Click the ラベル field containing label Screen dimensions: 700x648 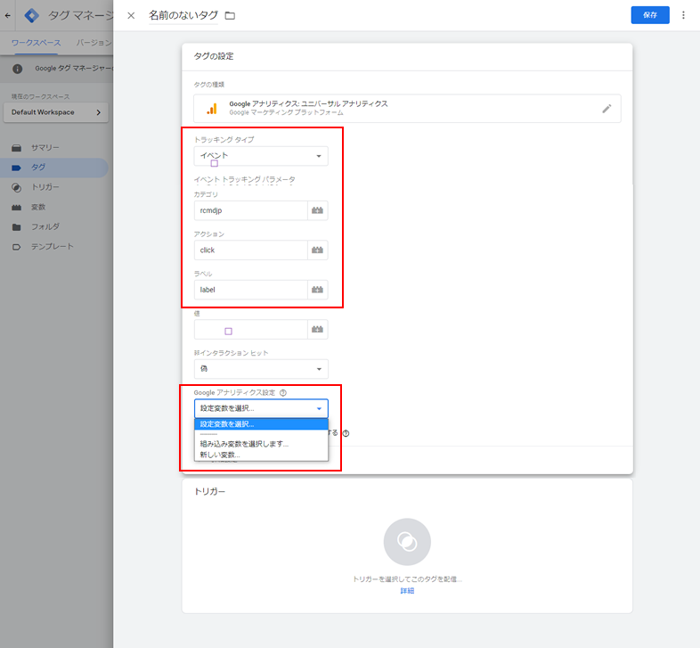(x=251, y=290)
